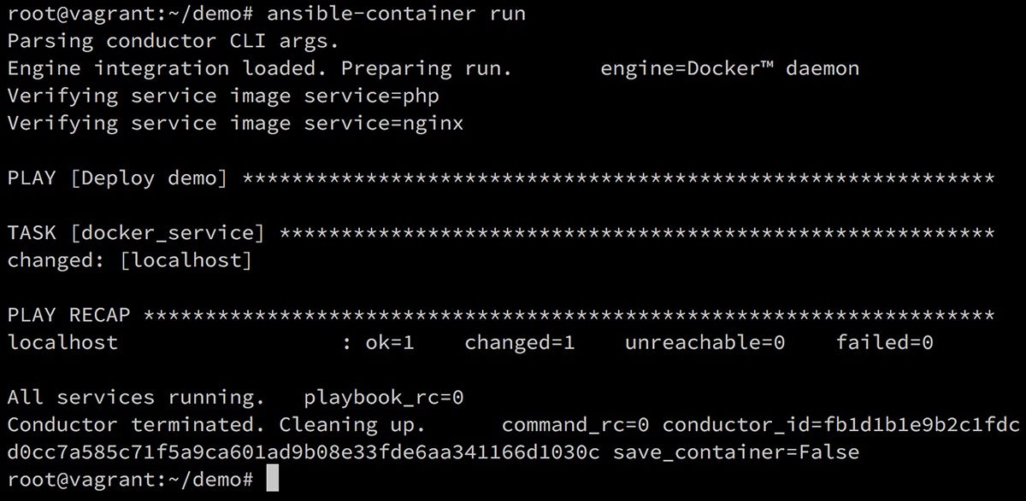1026x501 pixels.
Task: Click 'localhost' in the recap row
Action: click(62, 342)
